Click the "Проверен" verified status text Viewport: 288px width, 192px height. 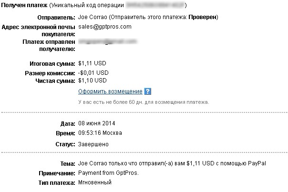coord(202,17)
